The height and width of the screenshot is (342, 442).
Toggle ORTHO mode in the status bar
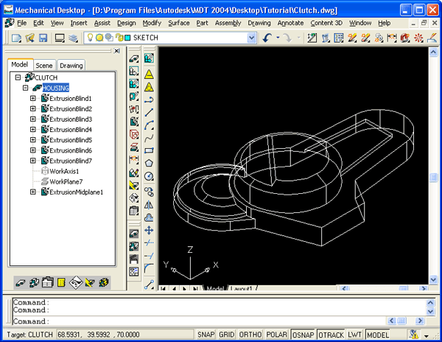(x=250, y=335)
